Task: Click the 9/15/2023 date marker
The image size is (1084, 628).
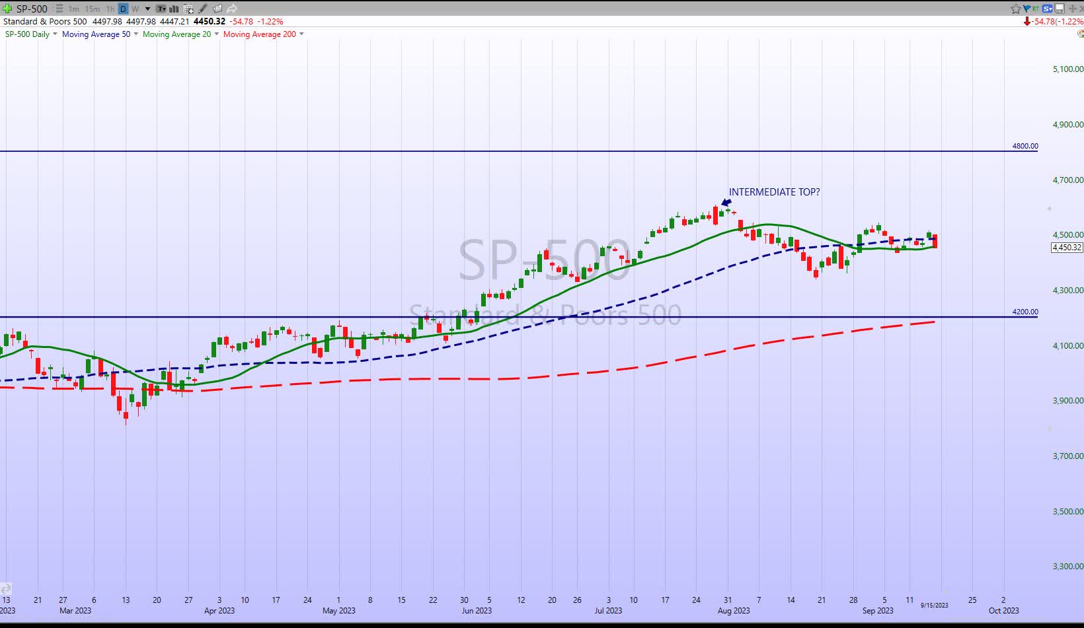Action: (x=935, y=605)
